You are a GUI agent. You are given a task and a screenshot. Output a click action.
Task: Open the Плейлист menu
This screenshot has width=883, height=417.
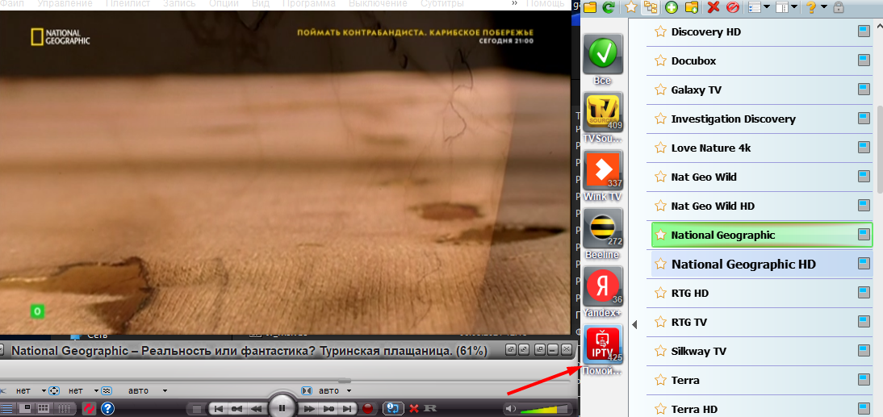tap(128, 3)
